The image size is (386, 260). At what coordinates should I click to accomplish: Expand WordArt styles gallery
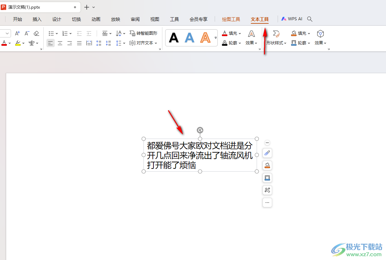216,38
